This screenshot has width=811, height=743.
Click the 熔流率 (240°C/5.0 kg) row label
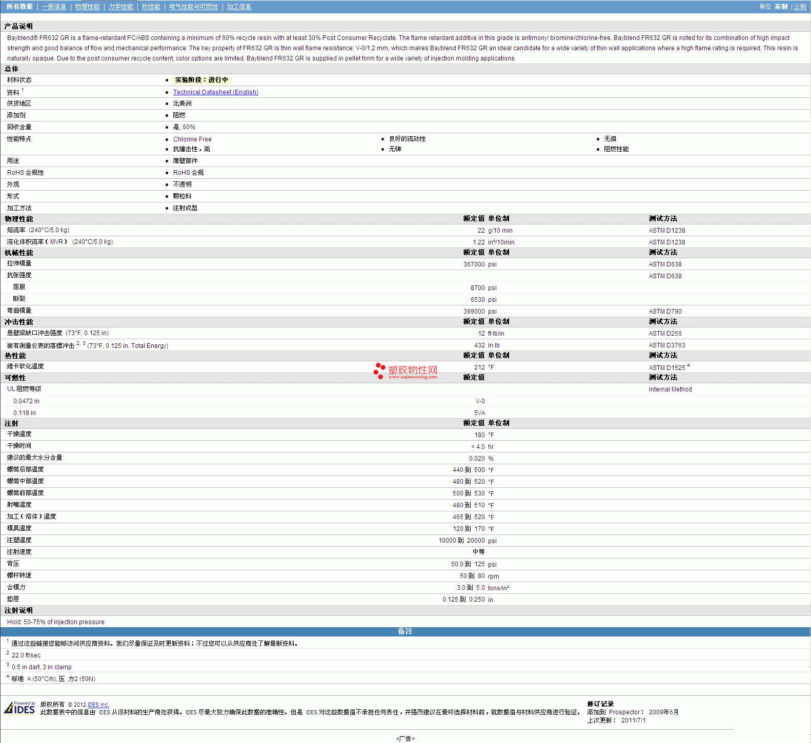38,230
